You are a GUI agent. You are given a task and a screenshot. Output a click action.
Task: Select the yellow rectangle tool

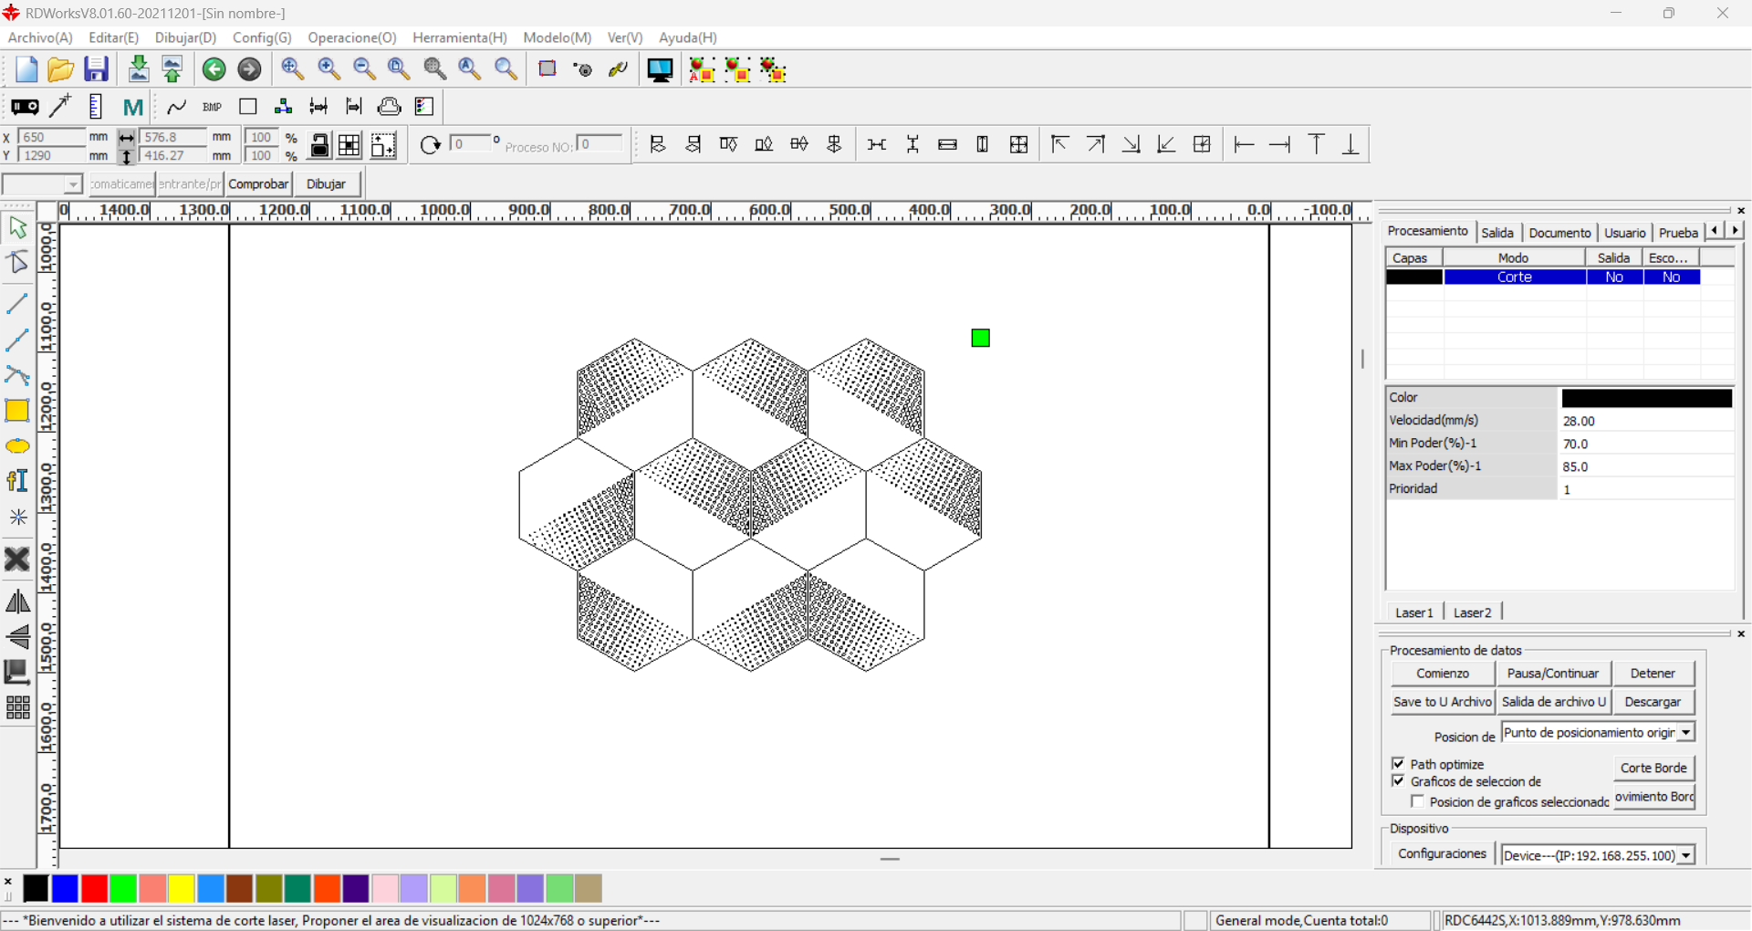pos(17,411)
